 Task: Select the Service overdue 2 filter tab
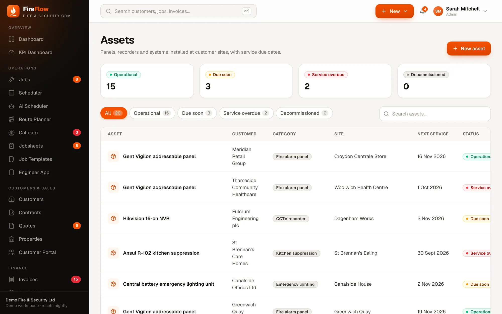pos(246,113)
